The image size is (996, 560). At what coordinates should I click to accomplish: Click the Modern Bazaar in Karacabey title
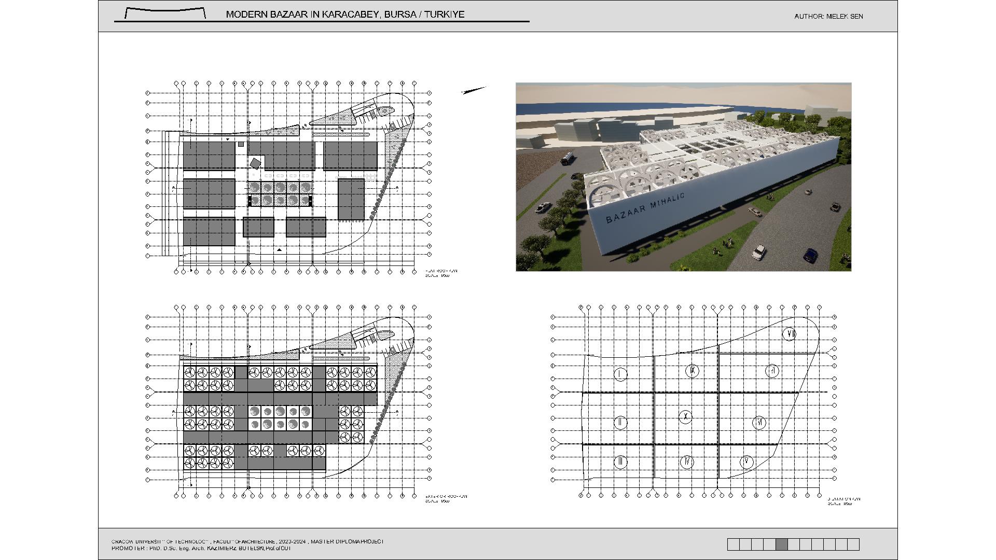pos(345,15)
